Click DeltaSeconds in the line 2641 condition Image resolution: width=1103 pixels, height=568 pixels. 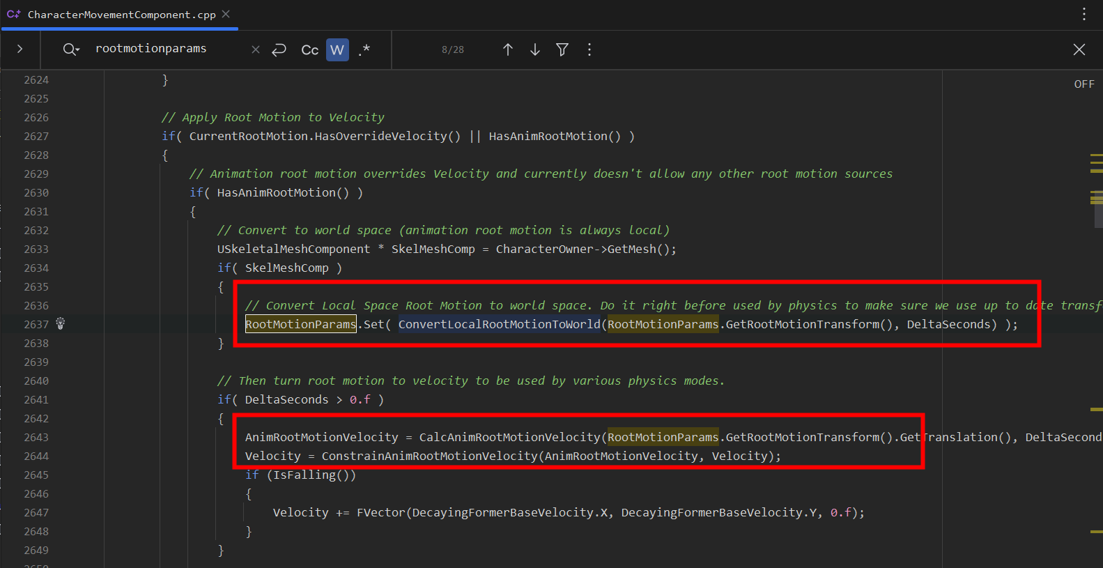286,399
